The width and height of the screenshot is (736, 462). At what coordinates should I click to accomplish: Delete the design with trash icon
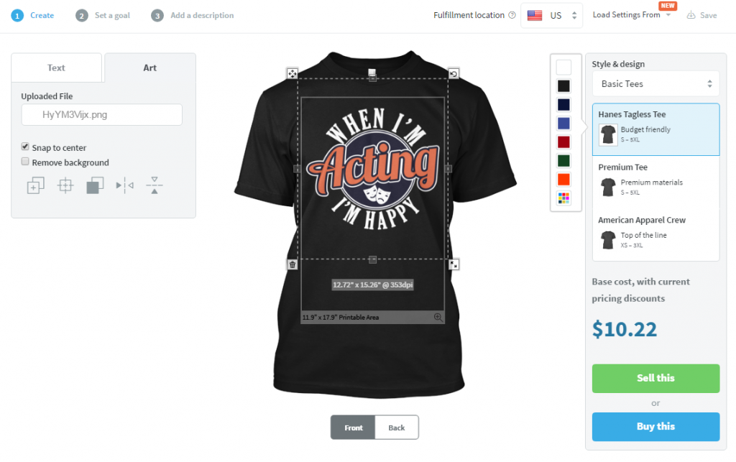293,264
